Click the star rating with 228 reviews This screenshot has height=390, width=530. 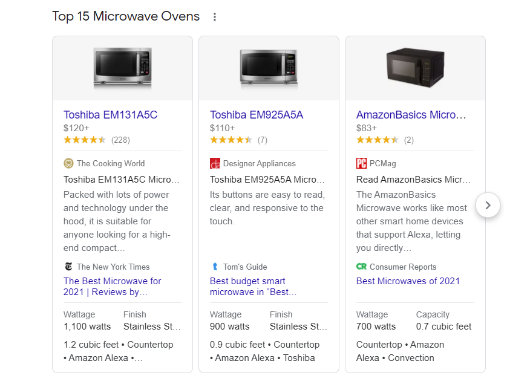tap(85, 140)
